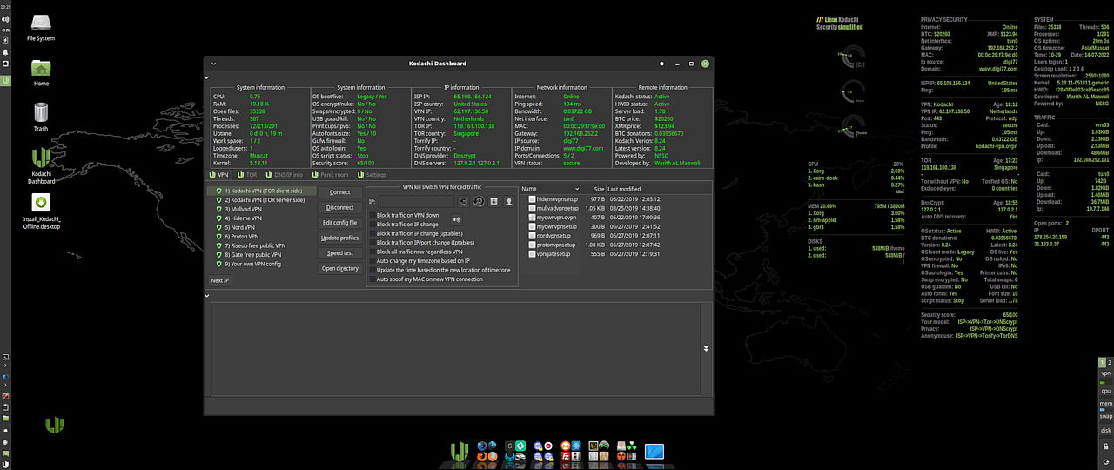Open the green Riot chat icon in dock

520,446
